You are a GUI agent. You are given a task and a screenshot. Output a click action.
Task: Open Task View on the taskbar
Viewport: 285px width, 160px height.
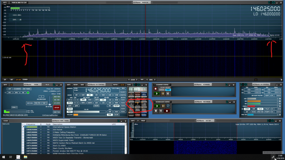[x=11, y=157]
